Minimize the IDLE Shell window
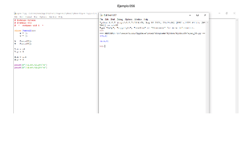 pyautogui.click(x=190, y=15)
